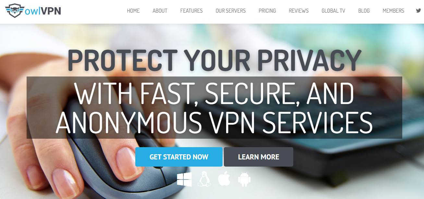Go to the HOME menu item
The image size is (424, 199).
point(133,11)
